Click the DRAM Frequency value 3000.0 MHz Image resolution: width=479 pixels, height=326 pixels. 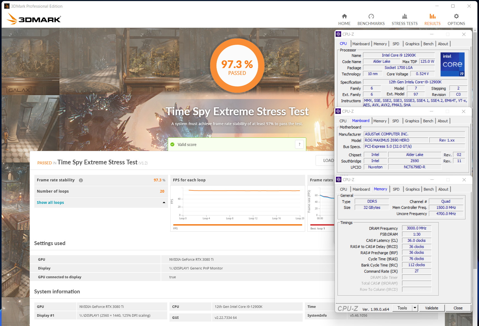pyautogui.click(x=416, y=228)
